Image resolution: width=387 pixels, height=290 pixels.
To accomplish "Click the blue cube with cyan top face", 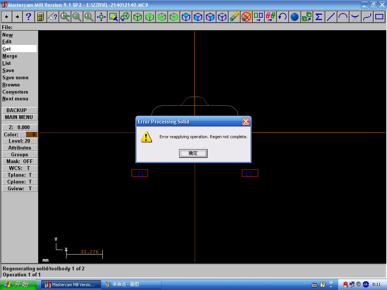I will (186, 17).
